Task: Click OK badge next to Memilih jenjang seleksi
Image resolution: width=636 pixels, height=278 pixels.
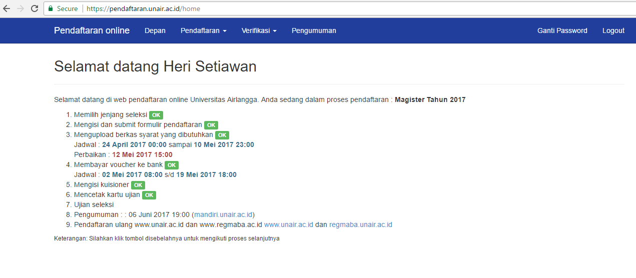Action: (x=156, y=115)
